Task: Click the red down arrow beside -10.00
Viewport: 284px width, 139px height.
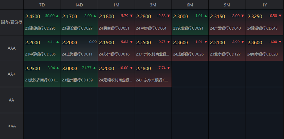Action: [132, 68]
